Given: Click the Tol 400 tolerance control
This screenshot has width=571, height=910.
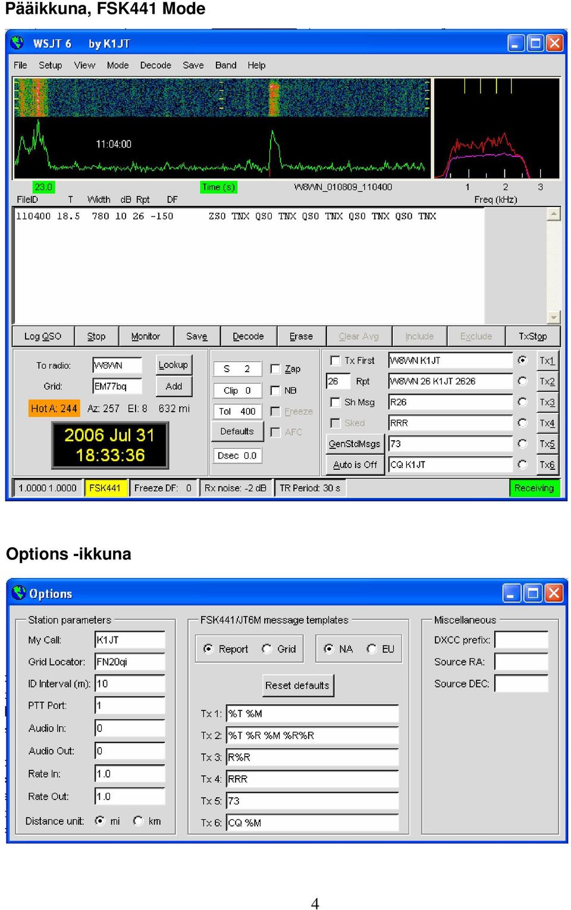Looking at the screenshot, I should pyautogui.click(x=237, y=411).
